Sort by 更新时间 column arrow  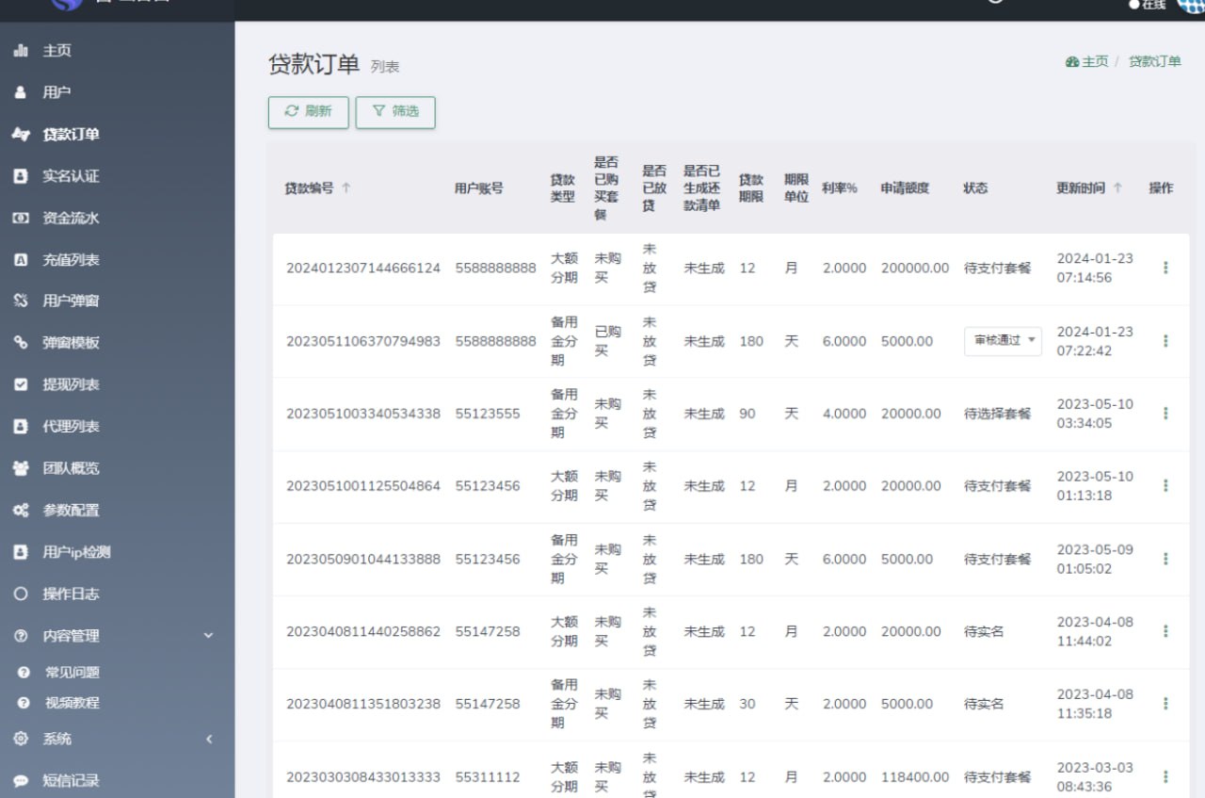(1117, 187)
